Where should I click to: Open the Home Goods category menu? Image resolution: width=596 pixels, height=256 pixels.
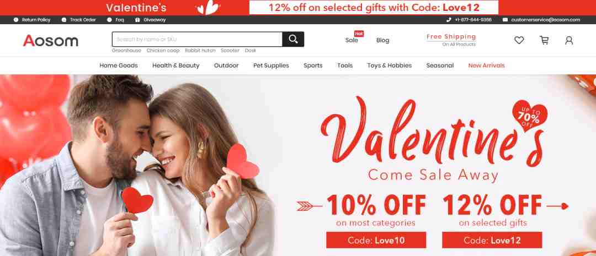119,66
